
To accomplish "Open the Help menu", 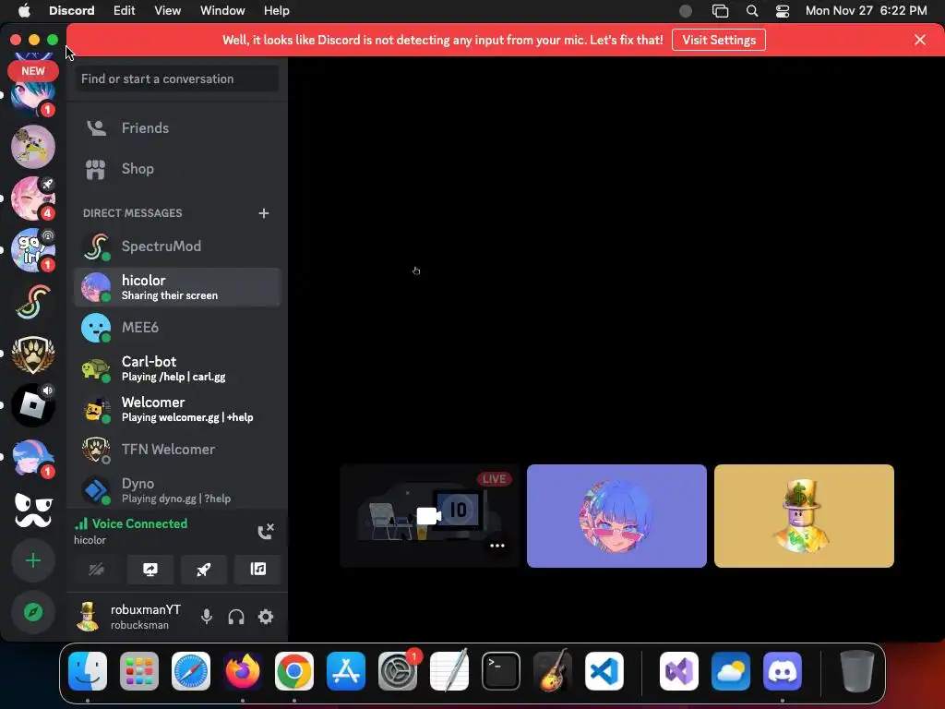I will (277, 11).
